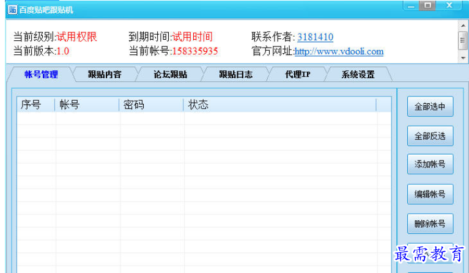
Task: Click the 试用时间 expiry text
Action: click(x=193, y=37)
